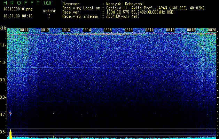Click the kHz axis unit label

(3, 28)
